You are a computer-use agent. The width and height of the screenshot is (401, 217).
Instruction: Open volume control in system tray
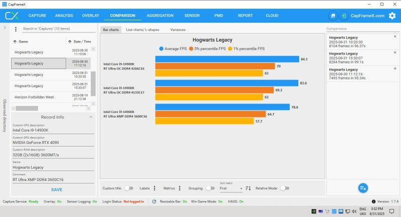tap(354, 211)
